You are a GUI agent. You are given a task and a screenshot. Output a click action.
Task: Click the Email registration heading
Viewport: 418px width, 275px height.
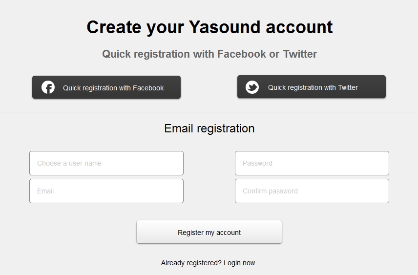(x=209, y=128)
